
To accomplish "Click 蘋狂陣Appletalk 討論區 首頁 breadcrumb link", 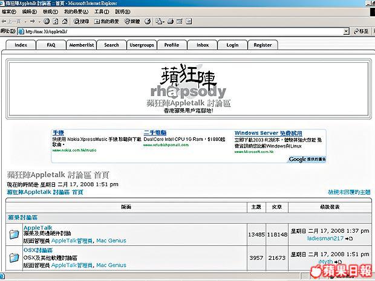I will (x=45, y=192).
